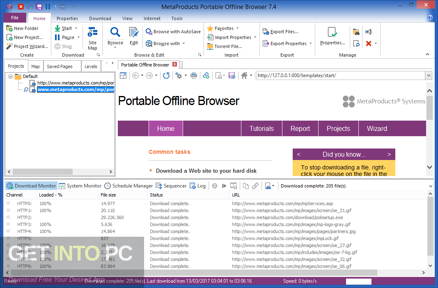Switch to the Tools ribbon tab
Screen dimensions: 438x288
(177, 18)
